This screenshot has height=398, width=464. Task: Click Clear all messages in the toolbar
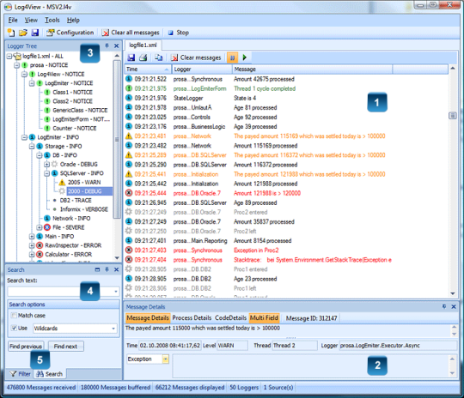131,33
